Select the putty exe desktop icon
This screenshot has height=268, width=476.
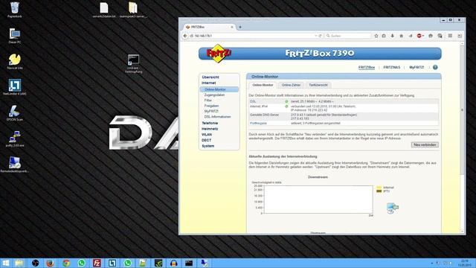15,139
